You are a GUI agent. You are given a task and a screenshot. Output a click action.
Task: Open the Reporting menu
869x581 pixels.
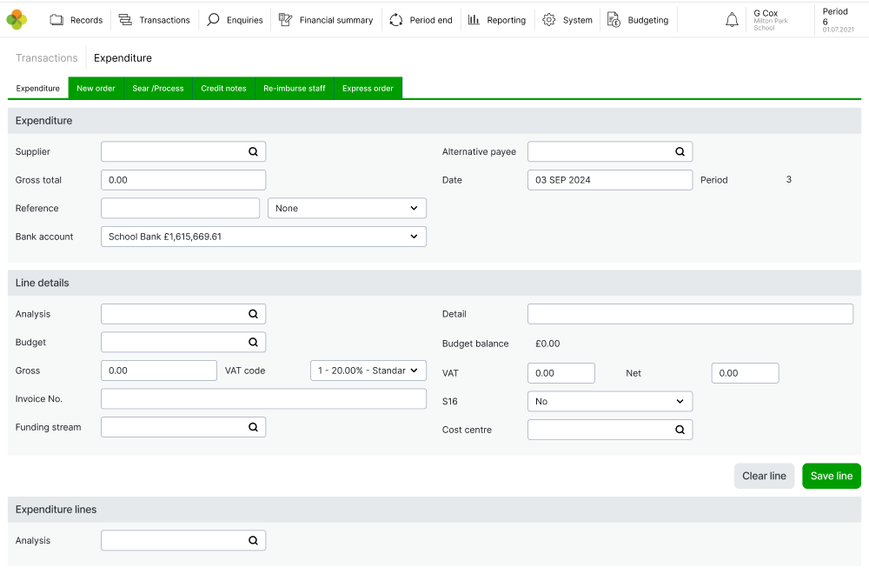pyautogui.click(x=496, y=20)
